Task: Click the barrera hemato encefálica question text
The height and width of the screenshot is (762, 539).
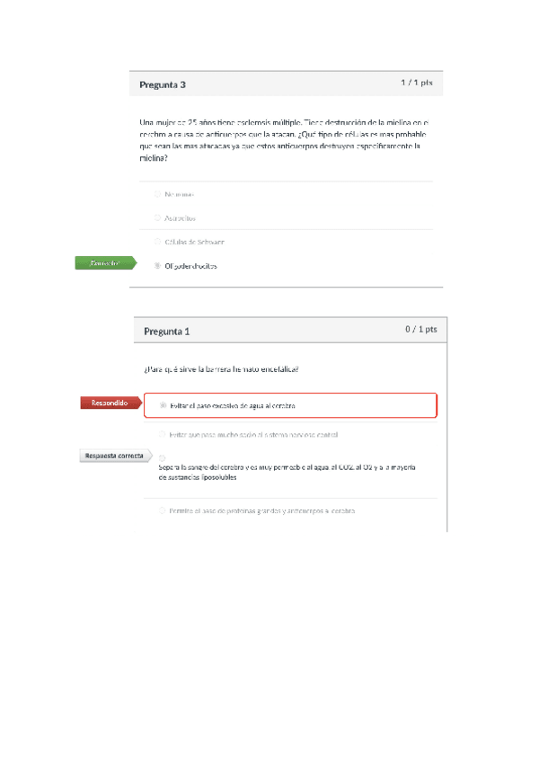Action: click(x=221, y=369)
